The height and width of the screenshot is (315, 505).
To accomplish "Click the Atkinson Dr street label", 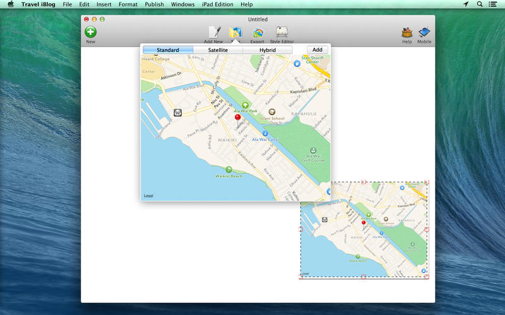I will [171, 76].
